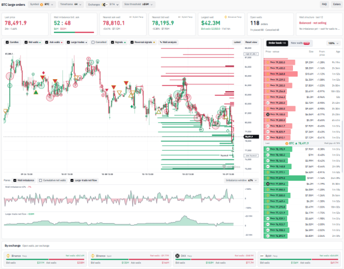
Task: Click Binance Perp bid/ask walls ratio bar
Action: pos(45,259)
